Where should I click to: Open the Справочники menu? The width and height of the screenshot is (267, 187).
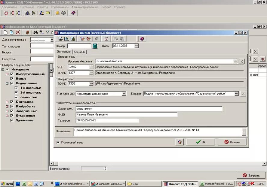60,7
